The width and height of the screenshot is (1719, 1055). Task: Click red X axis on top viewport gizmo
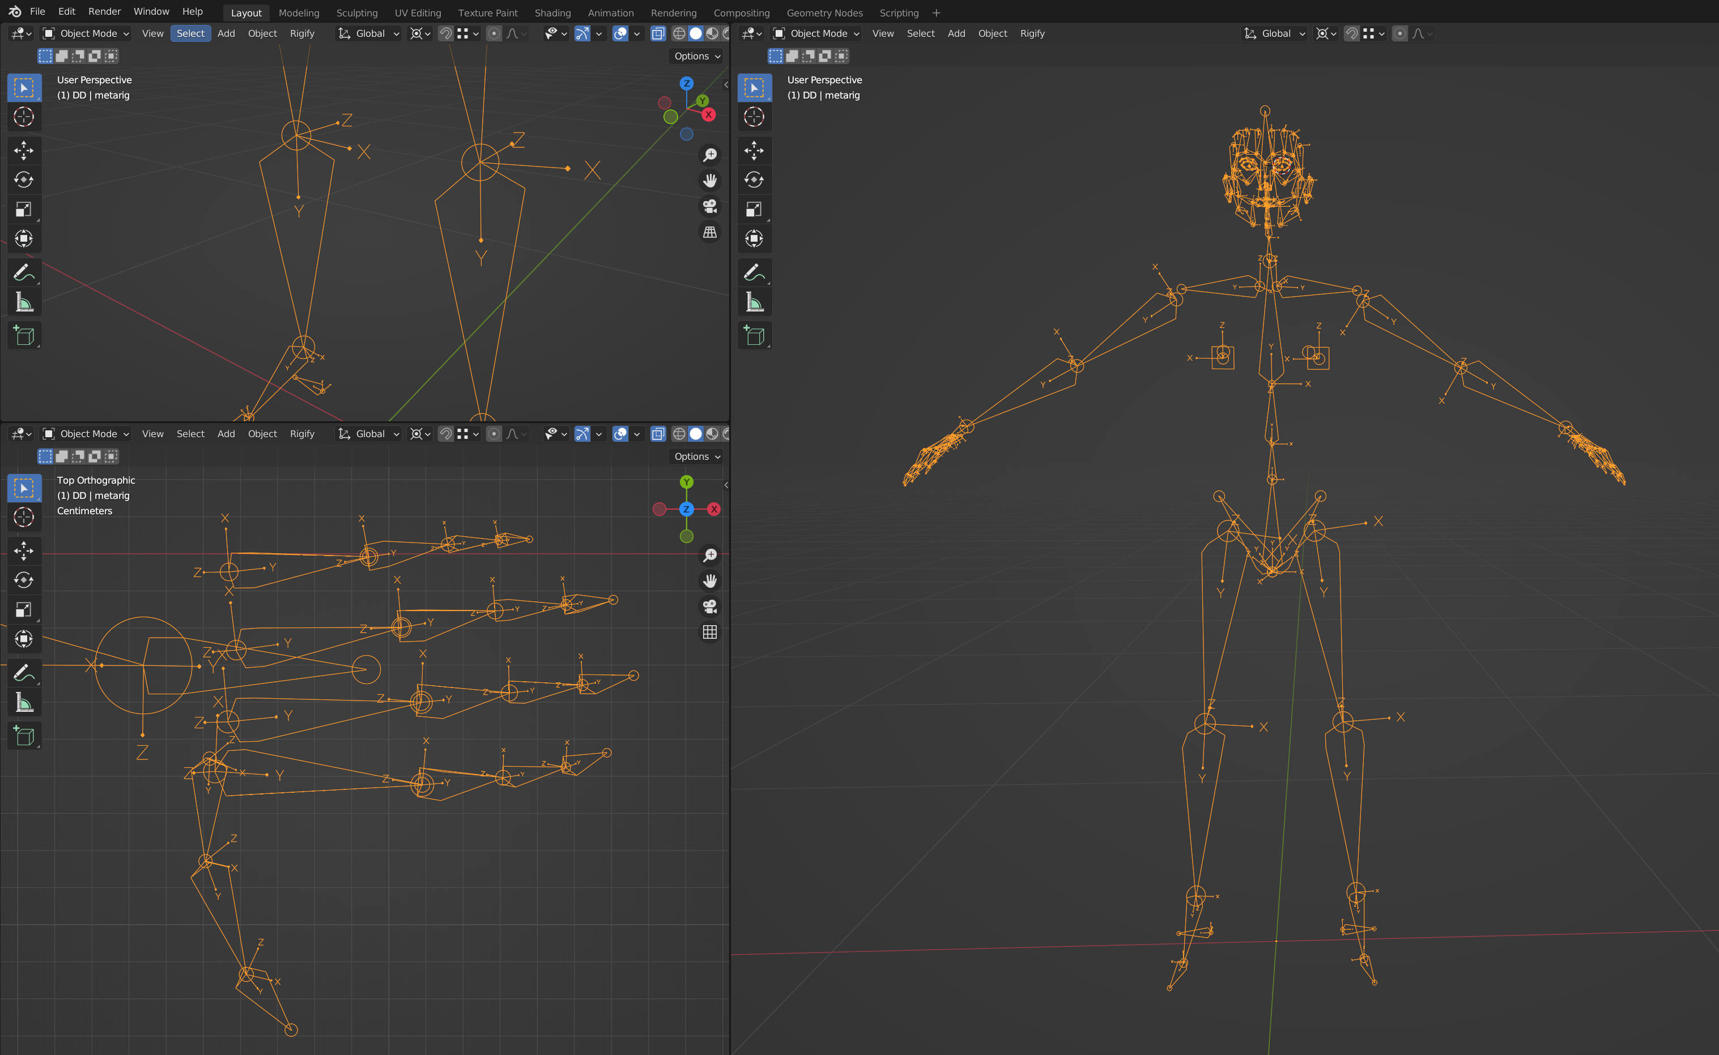708,115
